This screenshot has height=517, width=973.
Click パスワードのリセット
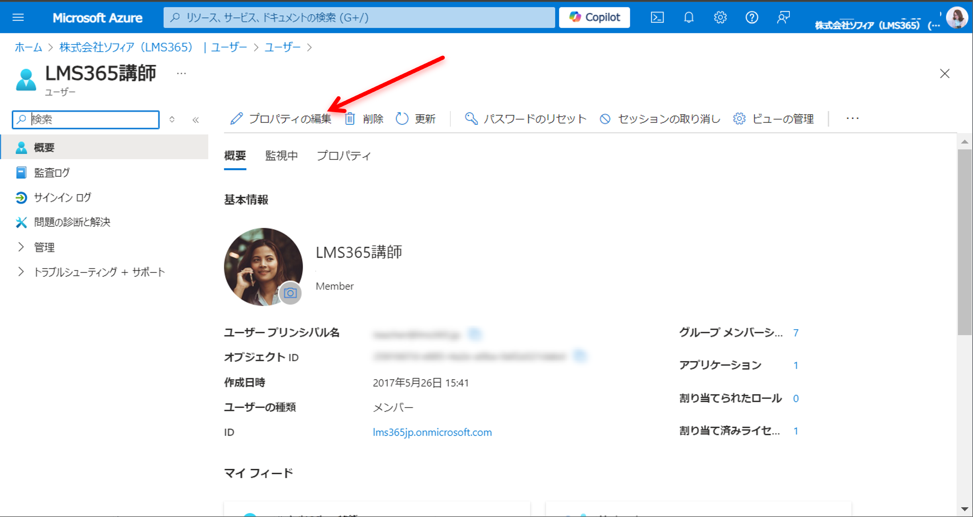pyautogui.click(x=525, y=119)
